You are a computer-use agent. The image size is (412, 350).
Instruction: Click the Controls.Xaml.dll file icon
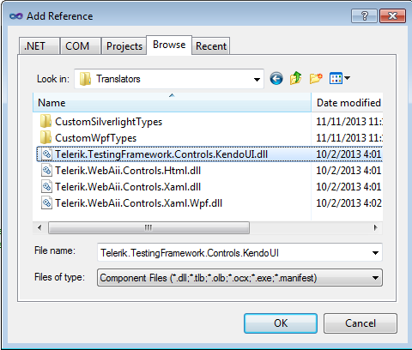point(46,187)
